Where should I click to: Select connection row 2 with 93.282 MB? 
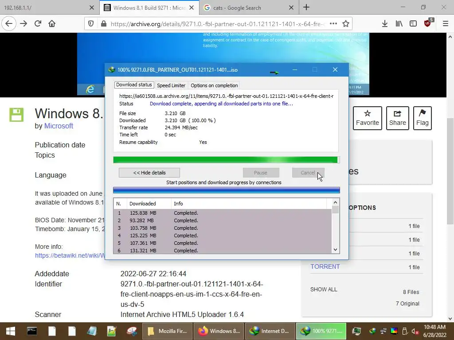click(223, 220)
